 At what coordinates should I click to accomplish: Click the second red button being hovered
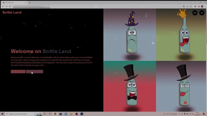[34, 71]
